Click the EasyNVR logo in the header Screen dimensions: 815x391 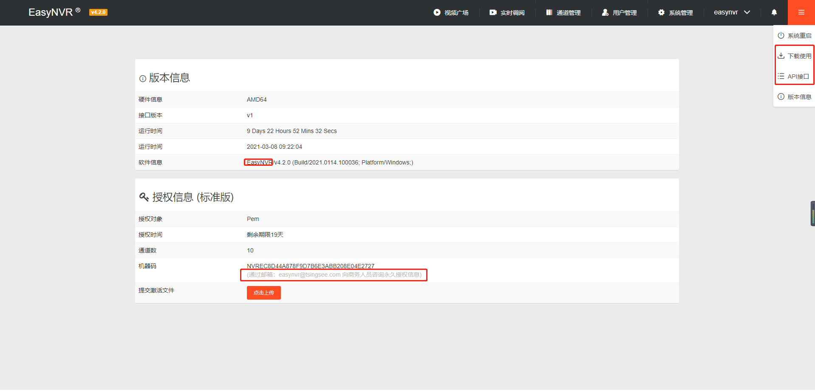point(54,12)
